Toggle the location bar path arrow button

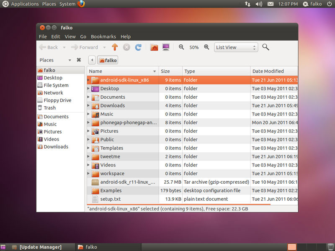pyautogui.click(x=92, y=60)
